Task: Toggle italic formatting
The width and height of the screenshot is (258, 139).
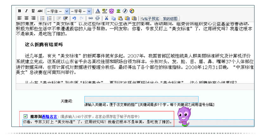Action: (x=26, y=11)
